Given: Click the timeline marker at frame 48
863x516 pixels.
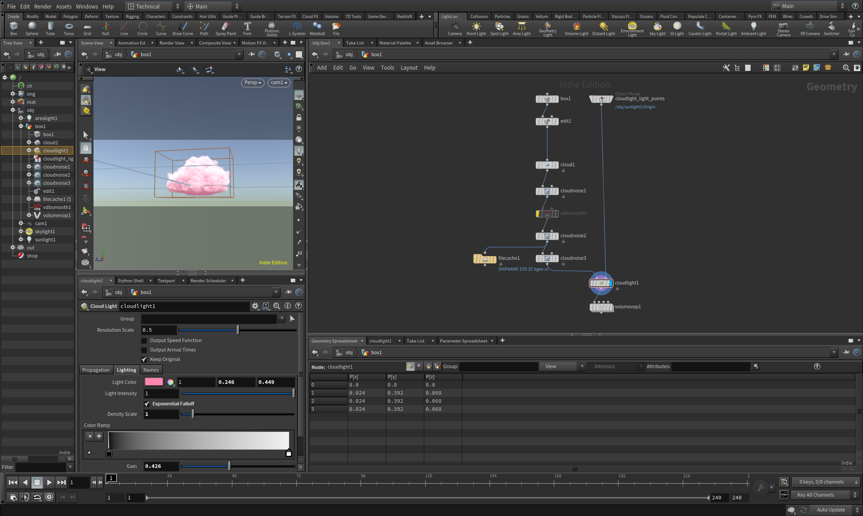Looking at the screenshot, I should click(x=234, y=483).
